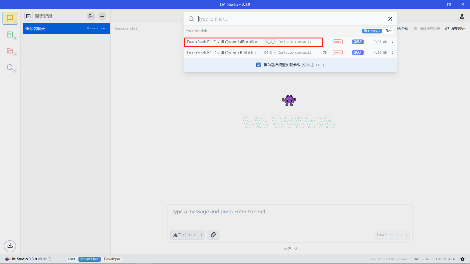Click the Your models heading
The height and width of the screenshot is (264, 470).
197,31
